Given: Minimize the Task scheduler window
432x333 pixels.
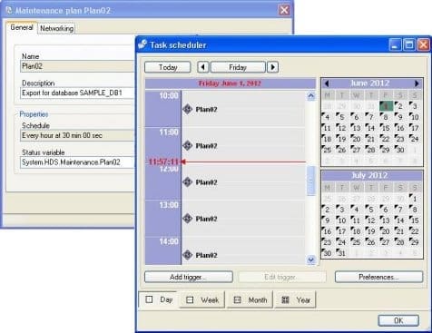Looking at the screenshot, I should pos(395,44).
